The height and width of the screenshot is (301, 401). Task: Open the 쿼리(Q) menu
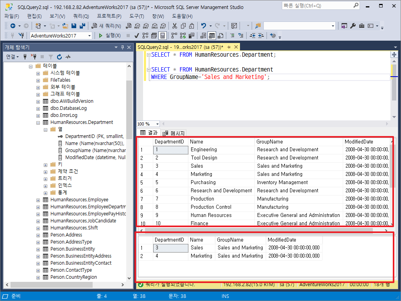pos(81,16)
